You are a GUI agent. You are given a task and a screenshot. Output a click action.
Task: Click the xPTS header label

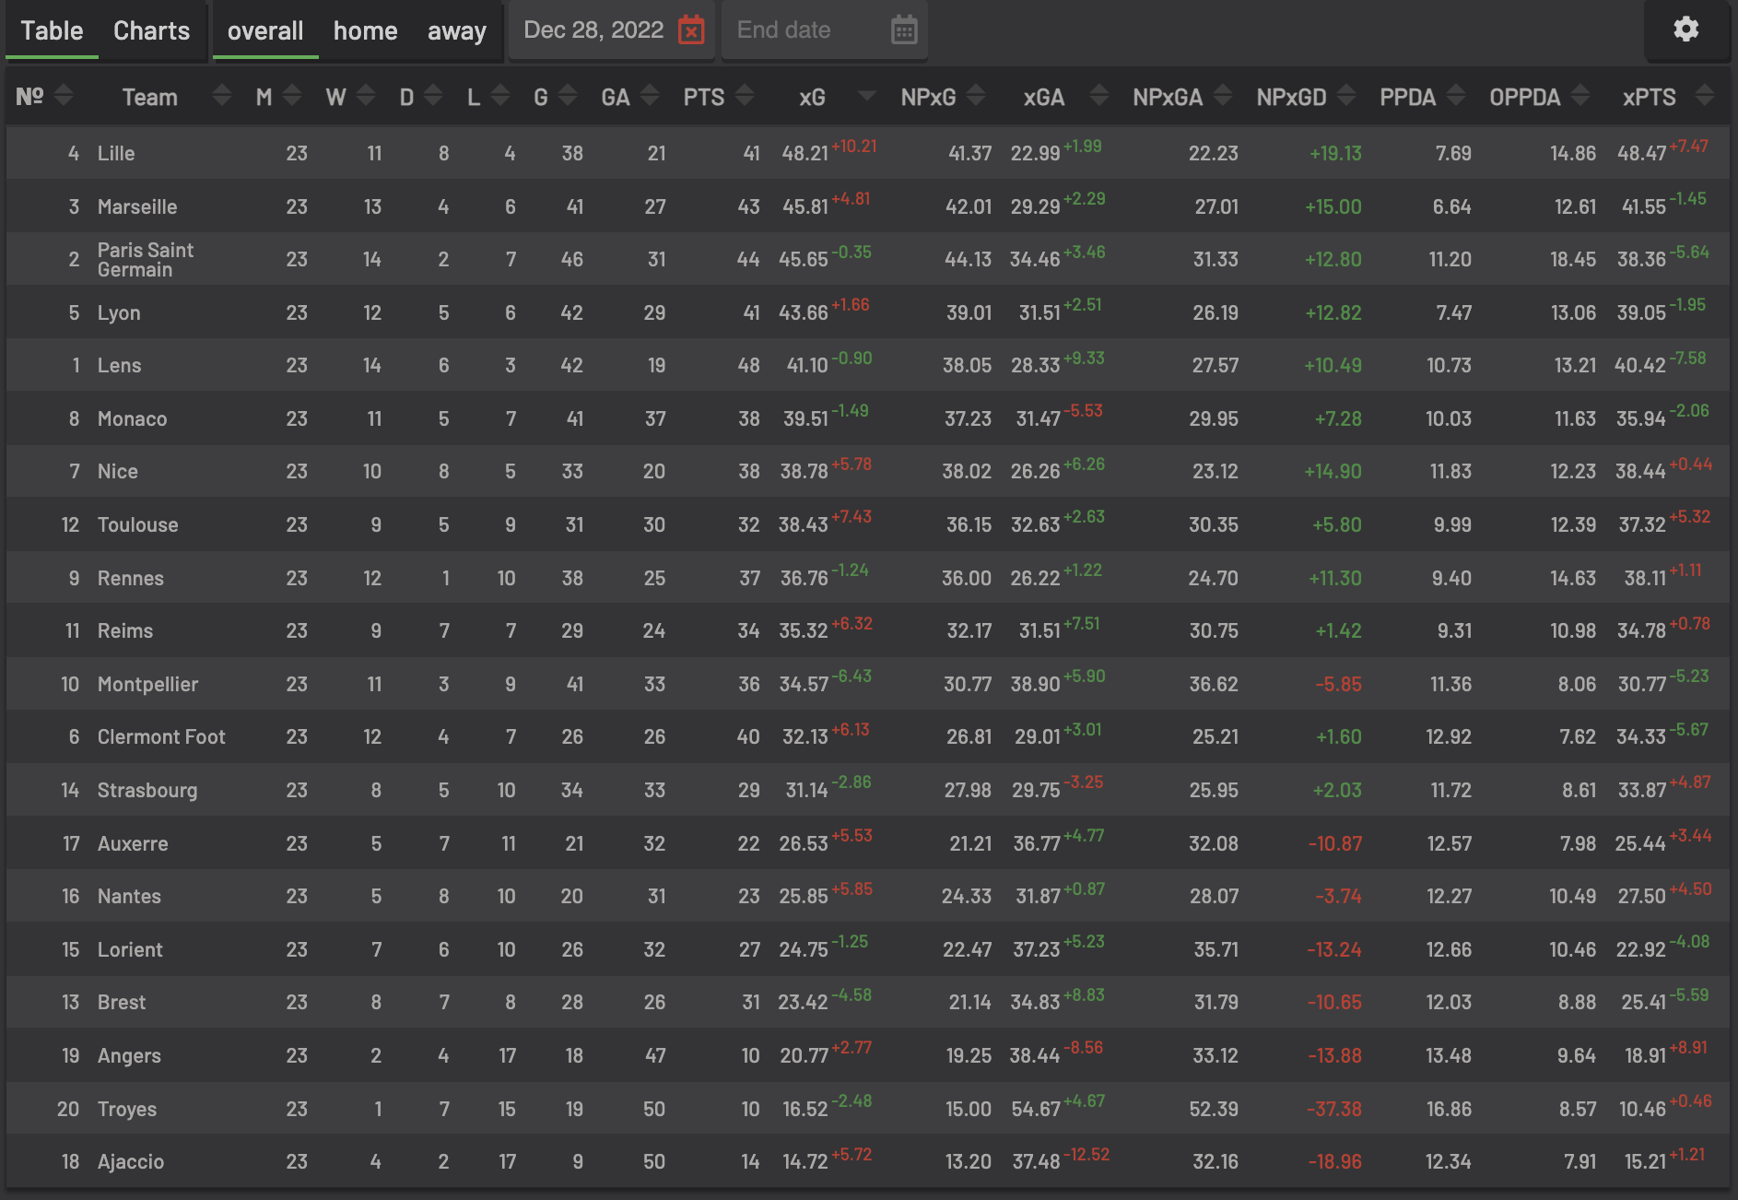[x=1649, y=97]
